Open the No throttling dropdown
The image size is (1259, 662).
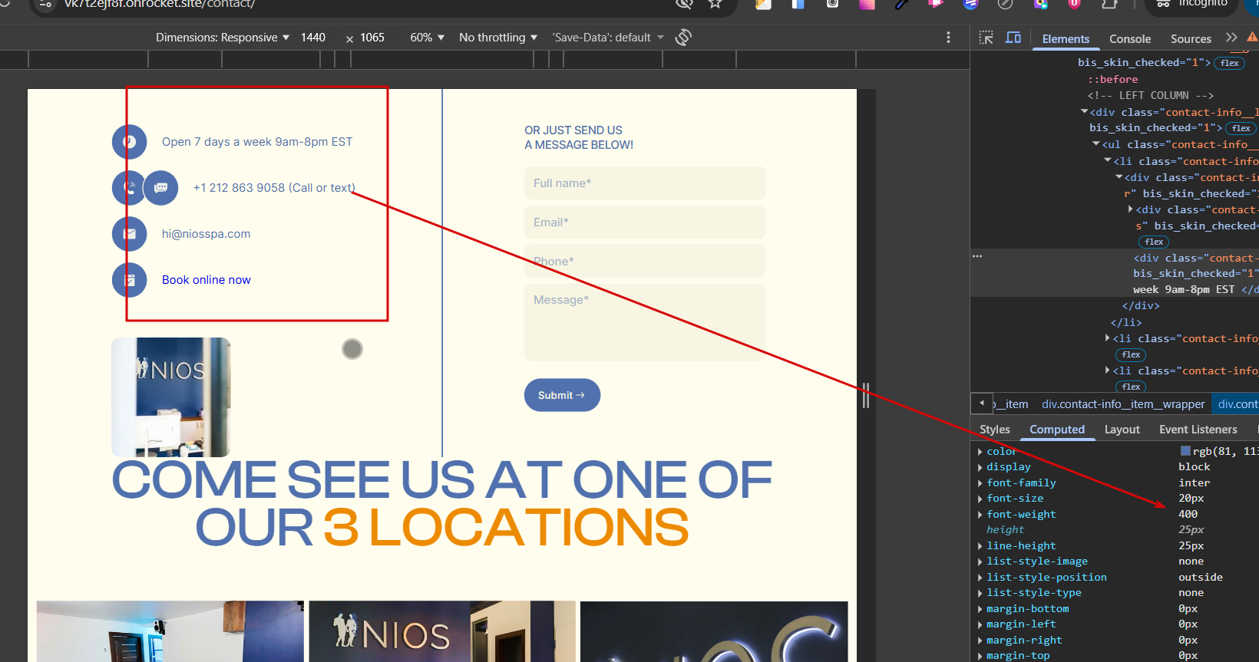(x=498, y=38)
